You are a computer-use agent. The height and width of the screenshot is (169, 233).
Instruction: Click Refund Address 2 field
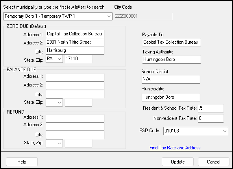pos(75,127)
